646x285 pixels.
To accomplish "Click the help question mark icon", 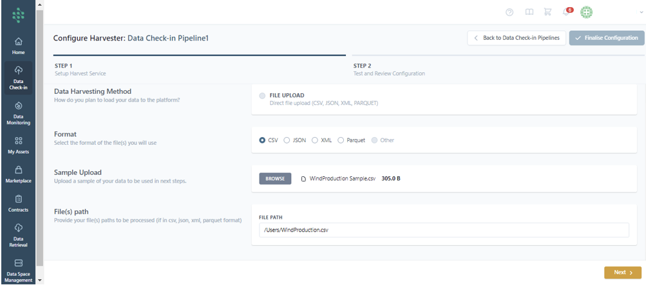I will tap(509, 12).
